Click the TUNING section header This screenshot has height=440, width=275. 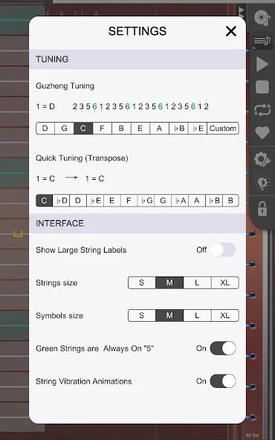point(137,59)
